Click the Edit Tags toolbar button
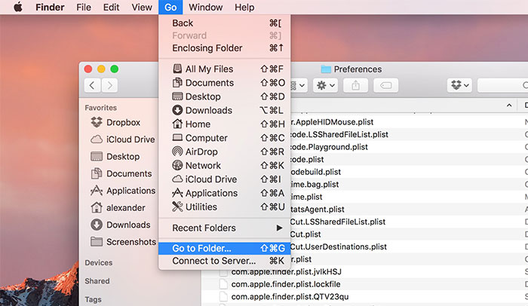This screenshot has width=528, height=306. pyautogui.click(x=386, y=85)
